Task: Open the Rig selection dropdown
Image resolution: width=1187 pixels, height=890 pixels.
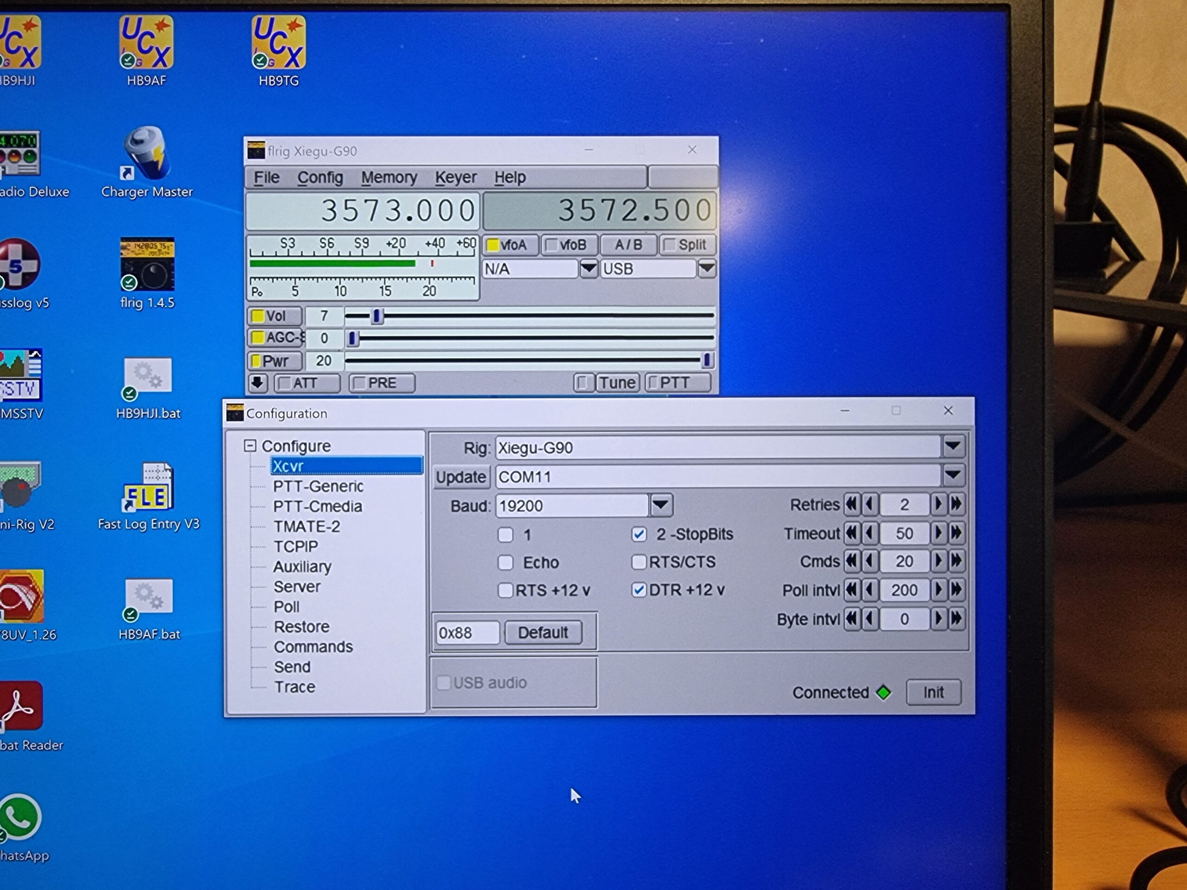Action: (x=953, y=447)
